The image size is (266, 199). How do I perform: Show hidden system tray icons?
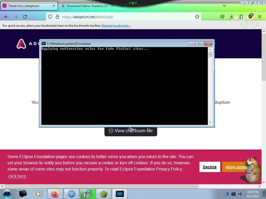pyautogui.click(x=221, y=194)
